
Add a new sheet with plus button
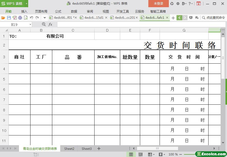tap(99, 149)
